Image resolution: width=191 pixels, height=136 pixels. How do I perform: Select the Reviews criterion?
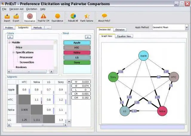pyautogui.click(x=21, y=67)
